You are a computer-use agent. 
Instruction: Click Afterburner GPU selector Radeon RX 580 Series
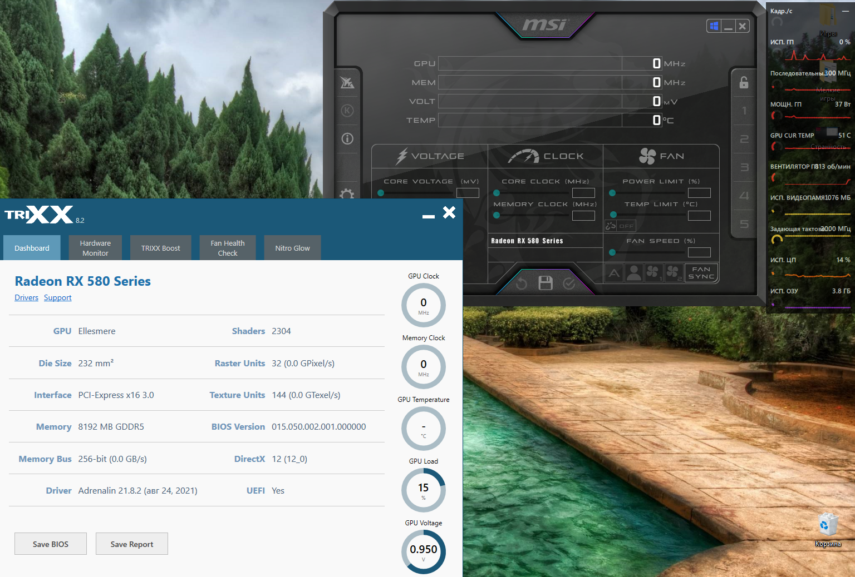pyautogui.click(x=527, y=241)
